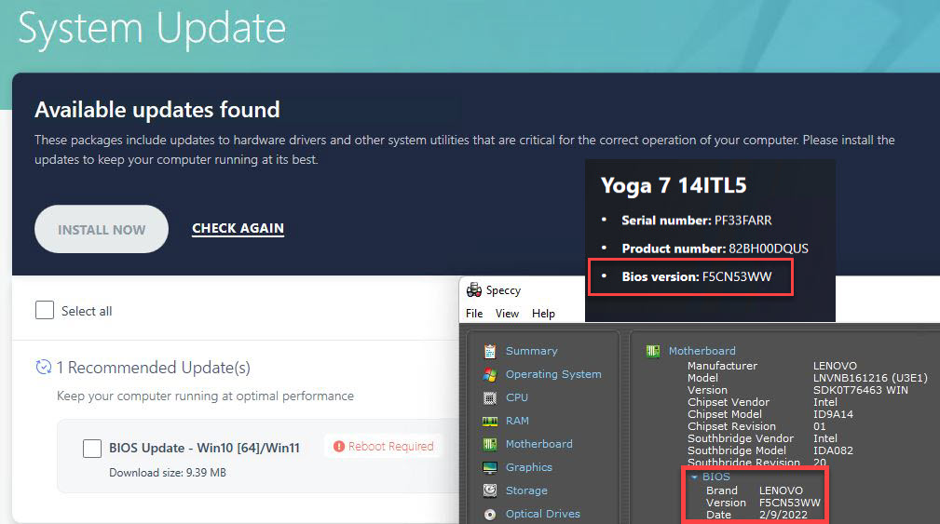Select Storage label in Speccy sidebar
The image size is (940, 524).
click(x=526, y=490)
